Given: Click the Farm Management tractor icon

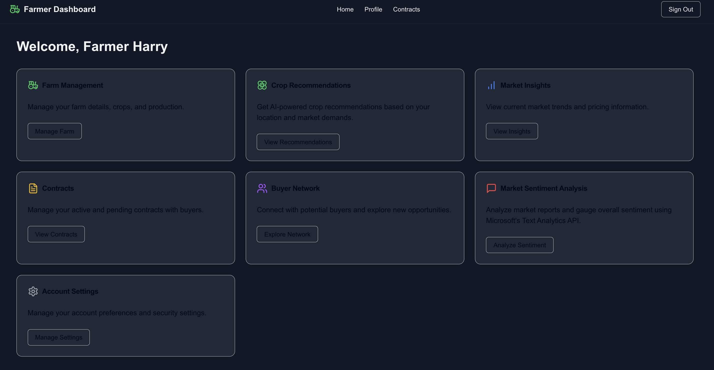Looking at the screenshot, I should [33, 85].
